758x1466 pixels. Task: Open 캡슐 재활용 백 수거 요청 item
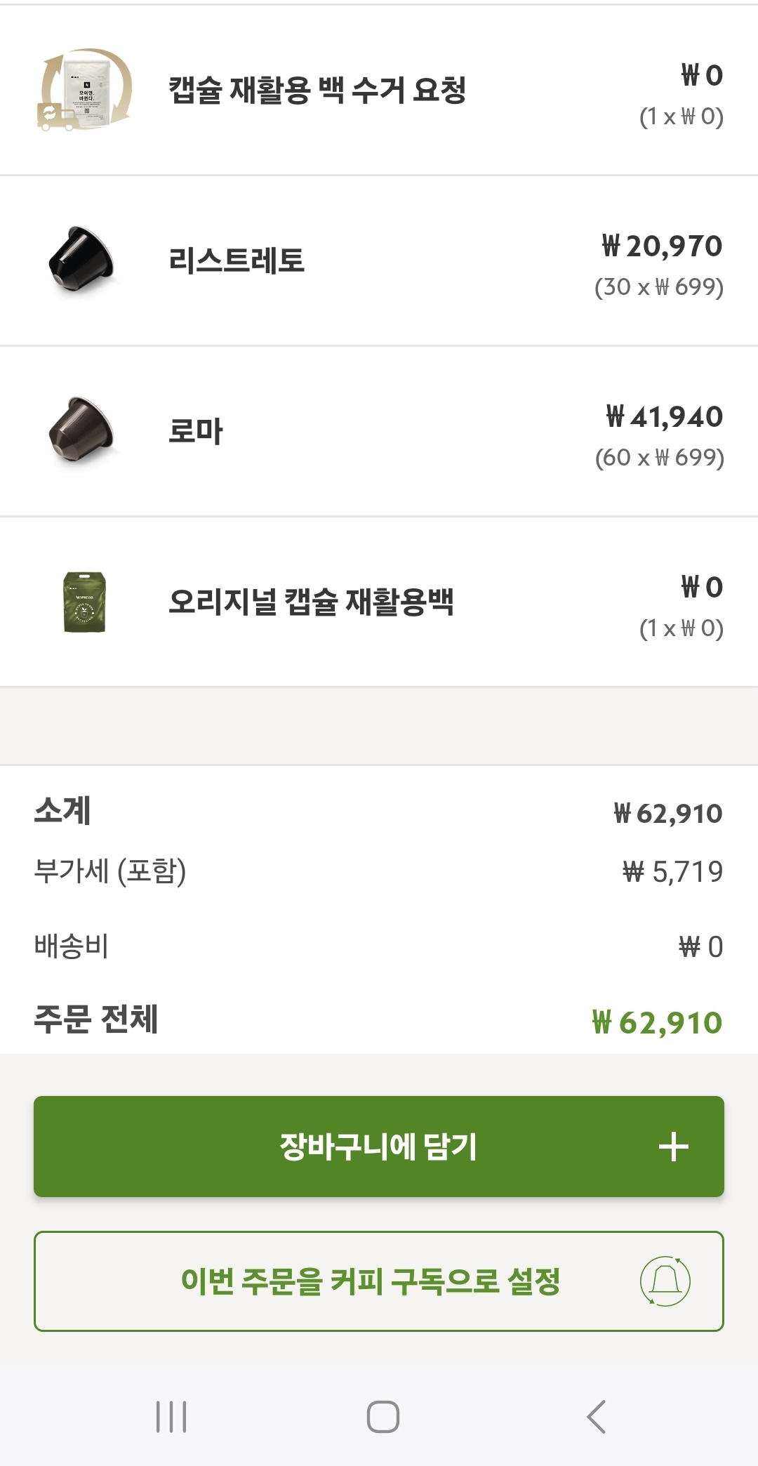pyautogui.click(x=317, y=90)
